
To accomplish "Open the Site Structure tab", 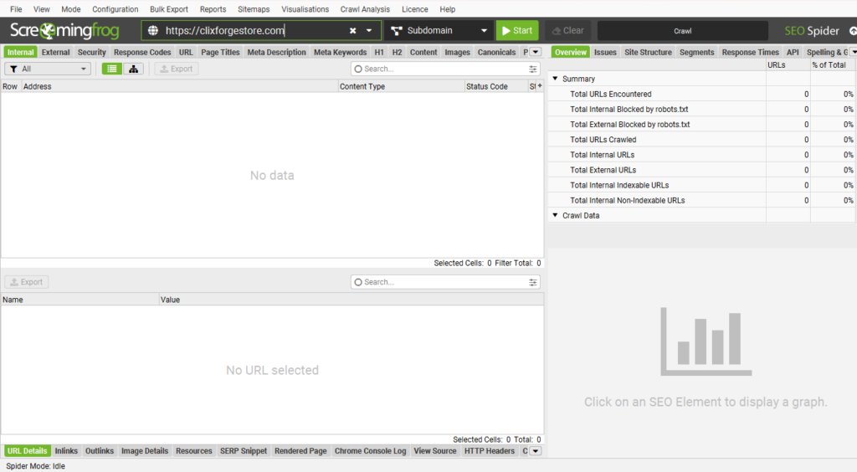I will (x=649, y=52).
